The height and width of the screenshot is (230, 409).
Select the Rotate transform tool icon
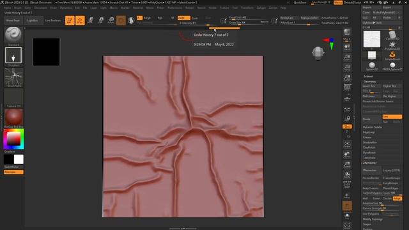(111, 20)
